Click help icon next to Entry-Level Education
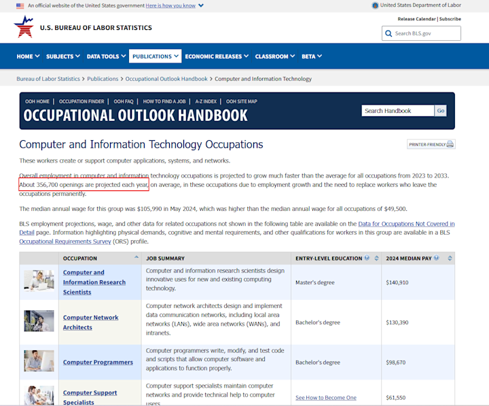489x406 pixels. 367,258
